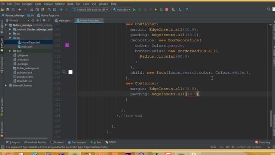Image resolution: width=275 pixels, height=155 pixels.
Task: Toggle the read-only lock icon in status bar
Action: [x=269, y=147]
